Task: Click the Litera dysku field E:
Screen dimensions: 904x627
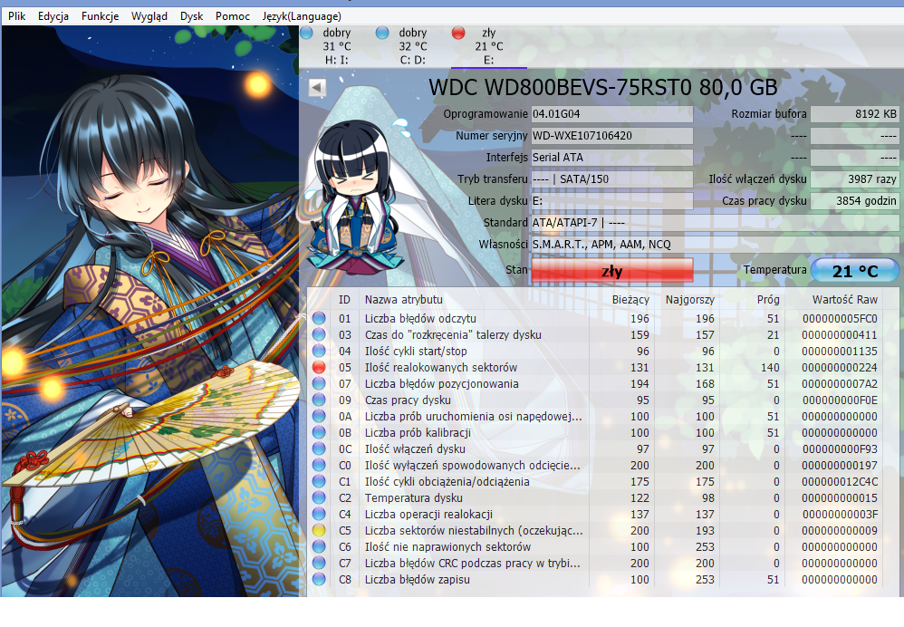Action: pos(611,201)
